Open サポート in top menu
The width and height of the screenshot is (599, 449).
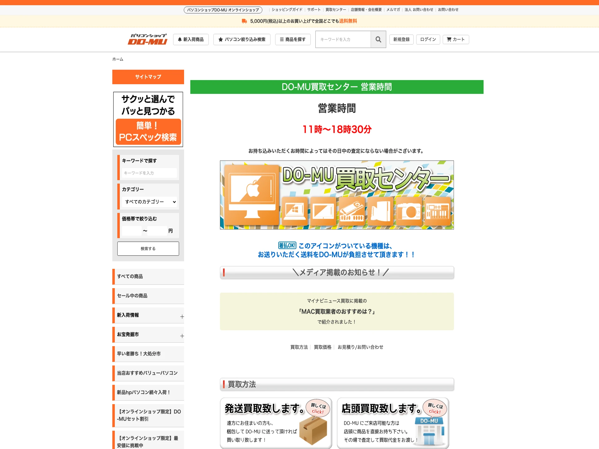[314, 10]
